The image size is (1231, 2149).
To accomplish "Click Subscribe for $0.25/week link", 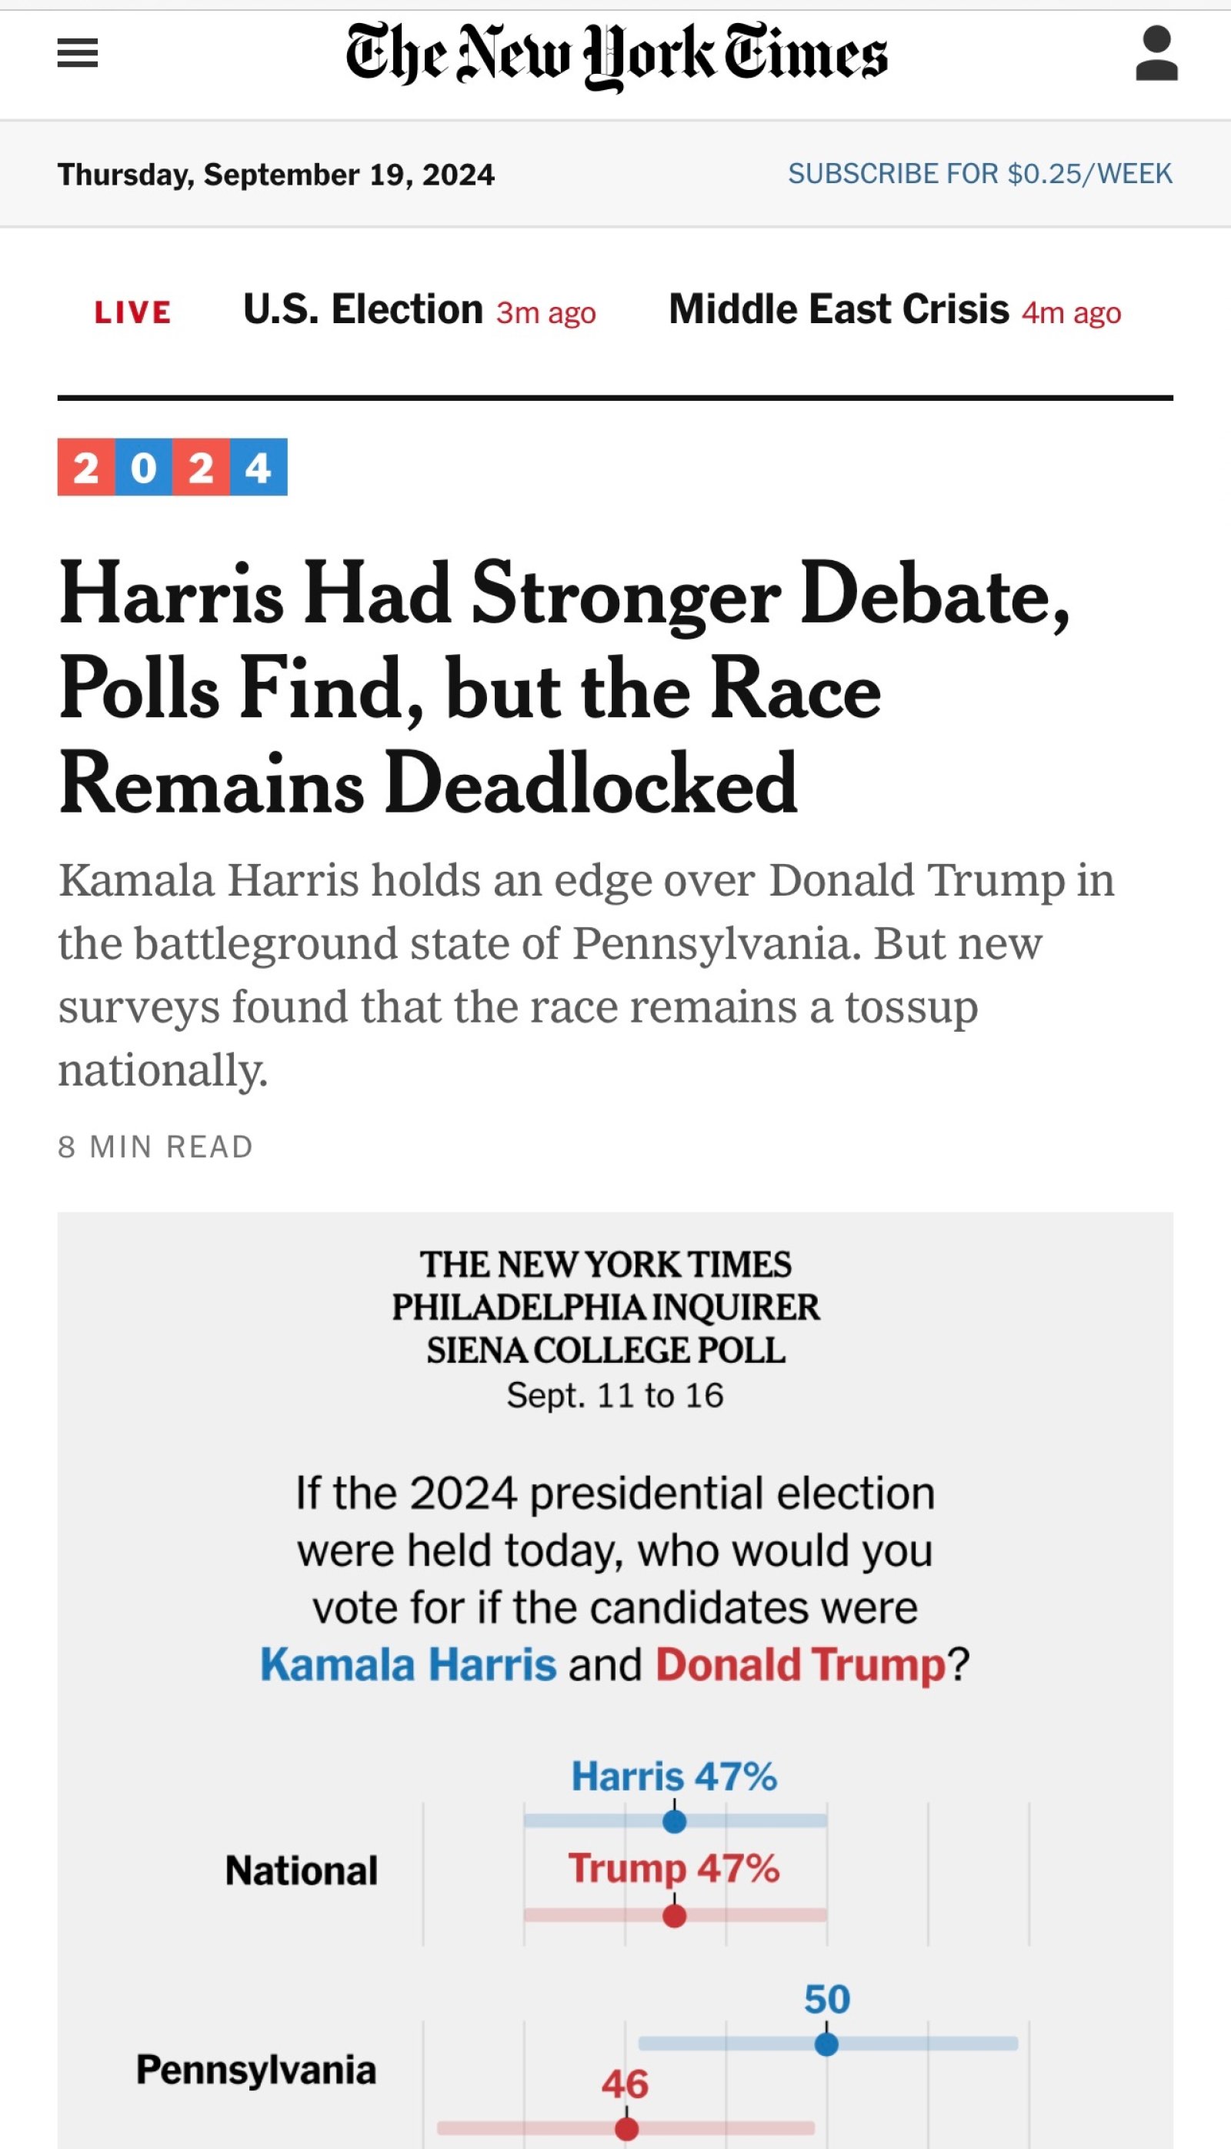I will click(x=980, y=173).
